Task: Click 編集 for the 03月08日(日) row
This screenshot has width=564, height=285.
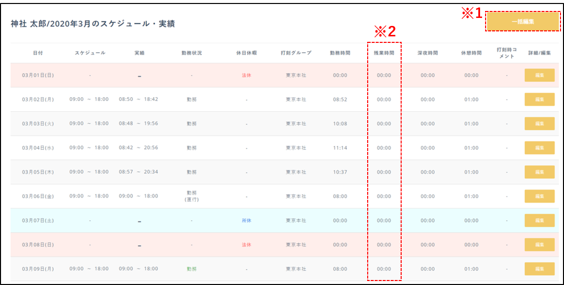Action: 539,245
